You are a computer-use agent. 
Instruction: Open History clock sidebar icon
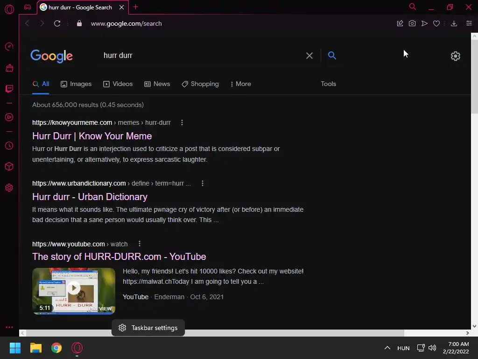tap(9, 146)
